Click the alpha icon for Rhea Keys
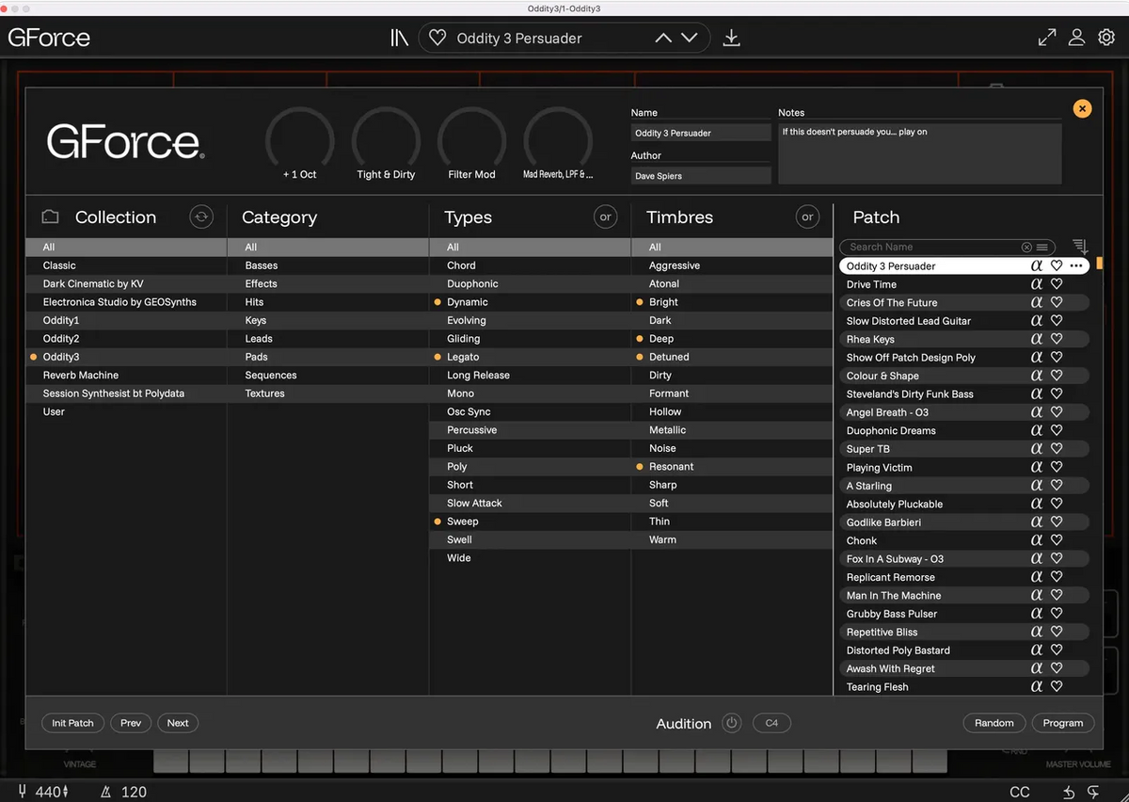This screenshot has height=802, width=1129. click(x=1037, y=339)
